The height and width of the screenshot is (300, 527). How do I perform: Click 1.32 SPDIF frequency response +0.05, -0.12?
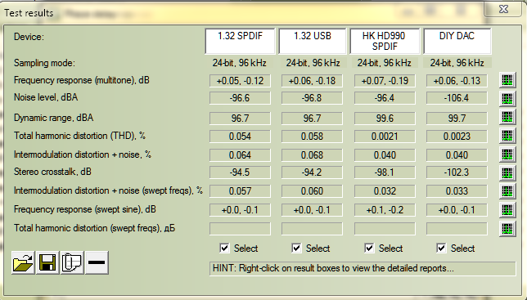click(240, 81)
